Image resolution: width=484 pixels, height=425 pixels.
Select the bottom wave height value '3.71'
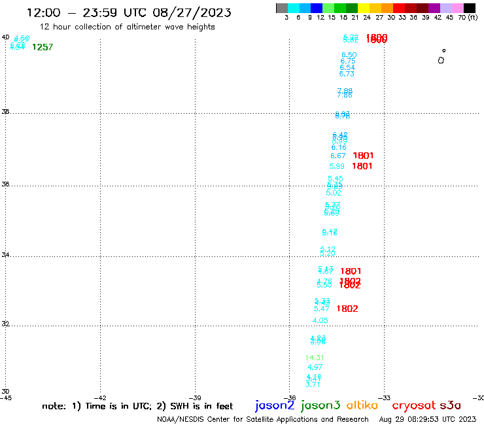pos(313,384)
